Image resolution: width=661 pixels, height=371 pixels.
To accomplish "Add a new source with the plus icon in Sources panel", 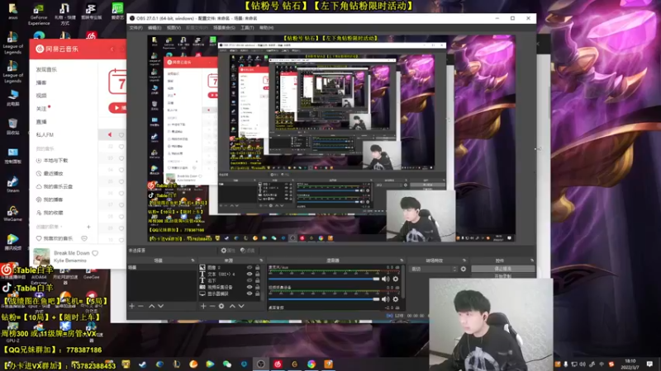I will click(203, 306).
